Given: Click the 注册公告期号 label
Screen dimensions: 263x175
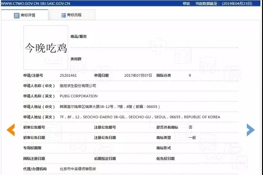Looking at the screenshot, I should [x=105, y=127].
